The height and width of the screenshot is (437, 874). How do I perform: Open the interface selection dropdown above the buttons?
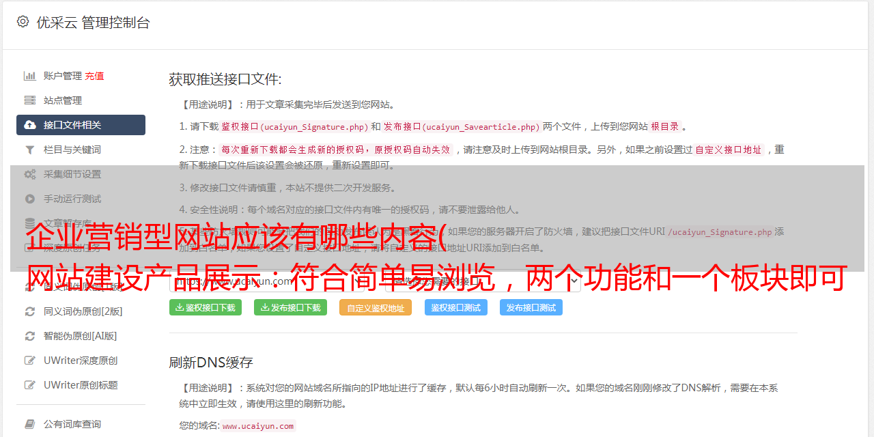tap(483, 281)
